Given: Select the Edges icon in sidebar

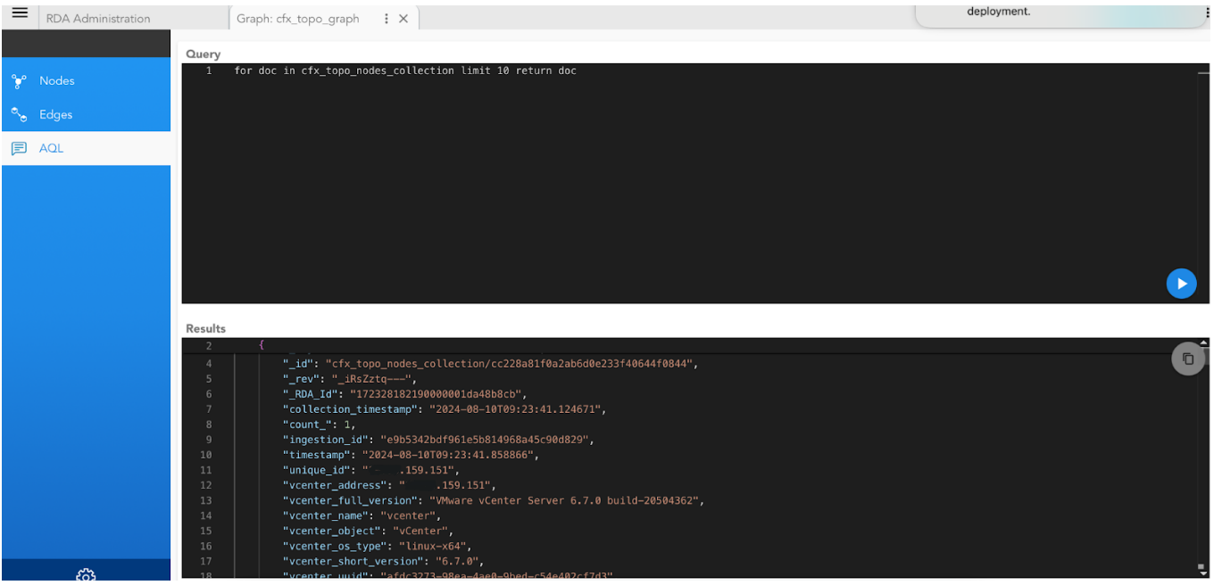Looking at the screenshot, I should click(18, 114).
